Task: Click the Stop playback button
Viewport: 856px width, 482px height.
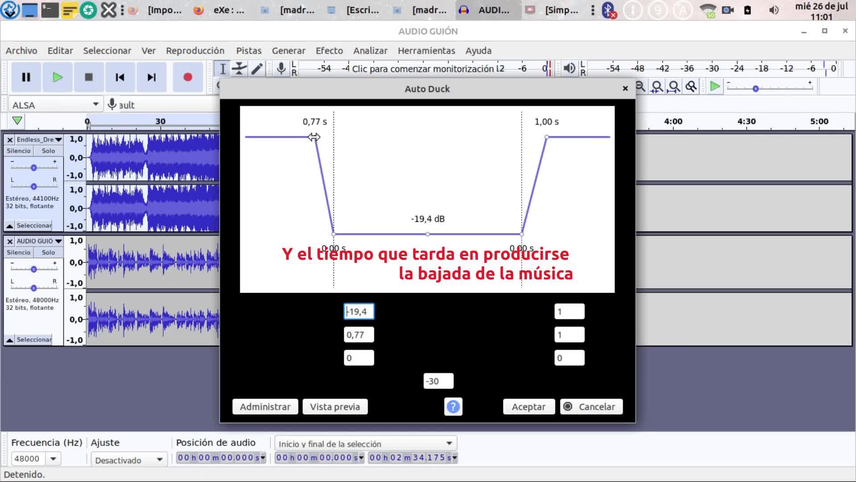Action: pos(89,77)
